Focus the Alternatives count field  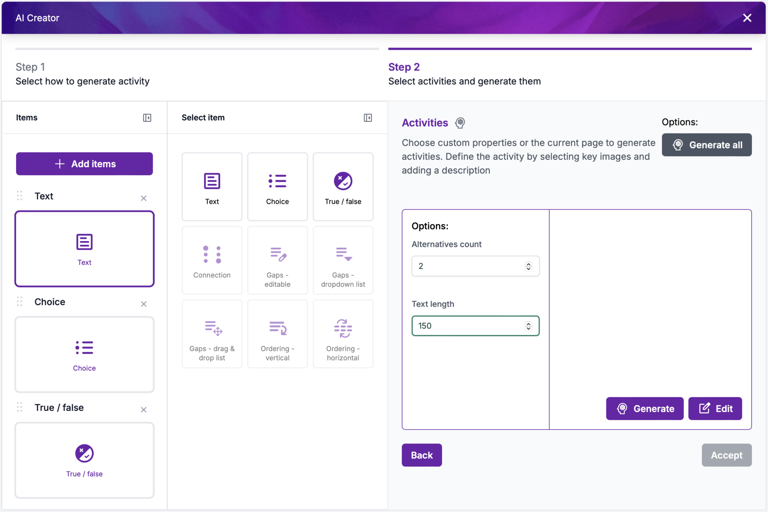475,266
